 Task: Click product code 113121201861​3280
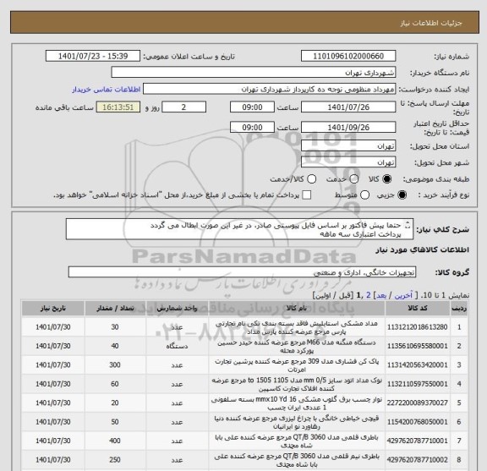(x=418, y=327)
